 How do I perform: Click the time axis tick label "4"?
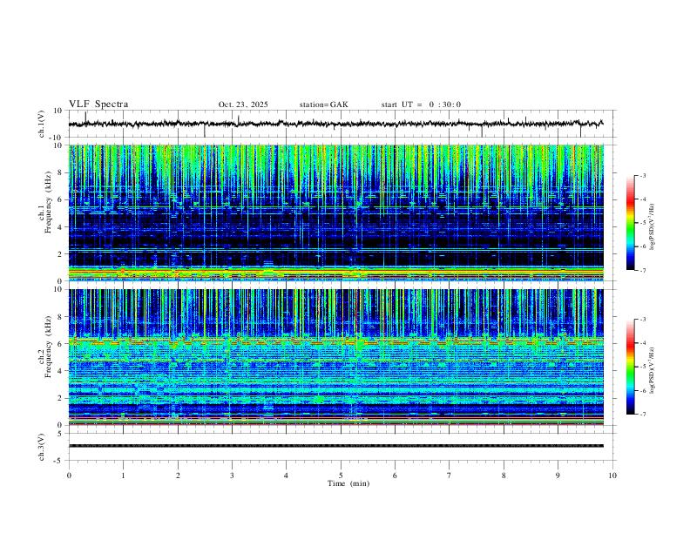tap(287, 476)
